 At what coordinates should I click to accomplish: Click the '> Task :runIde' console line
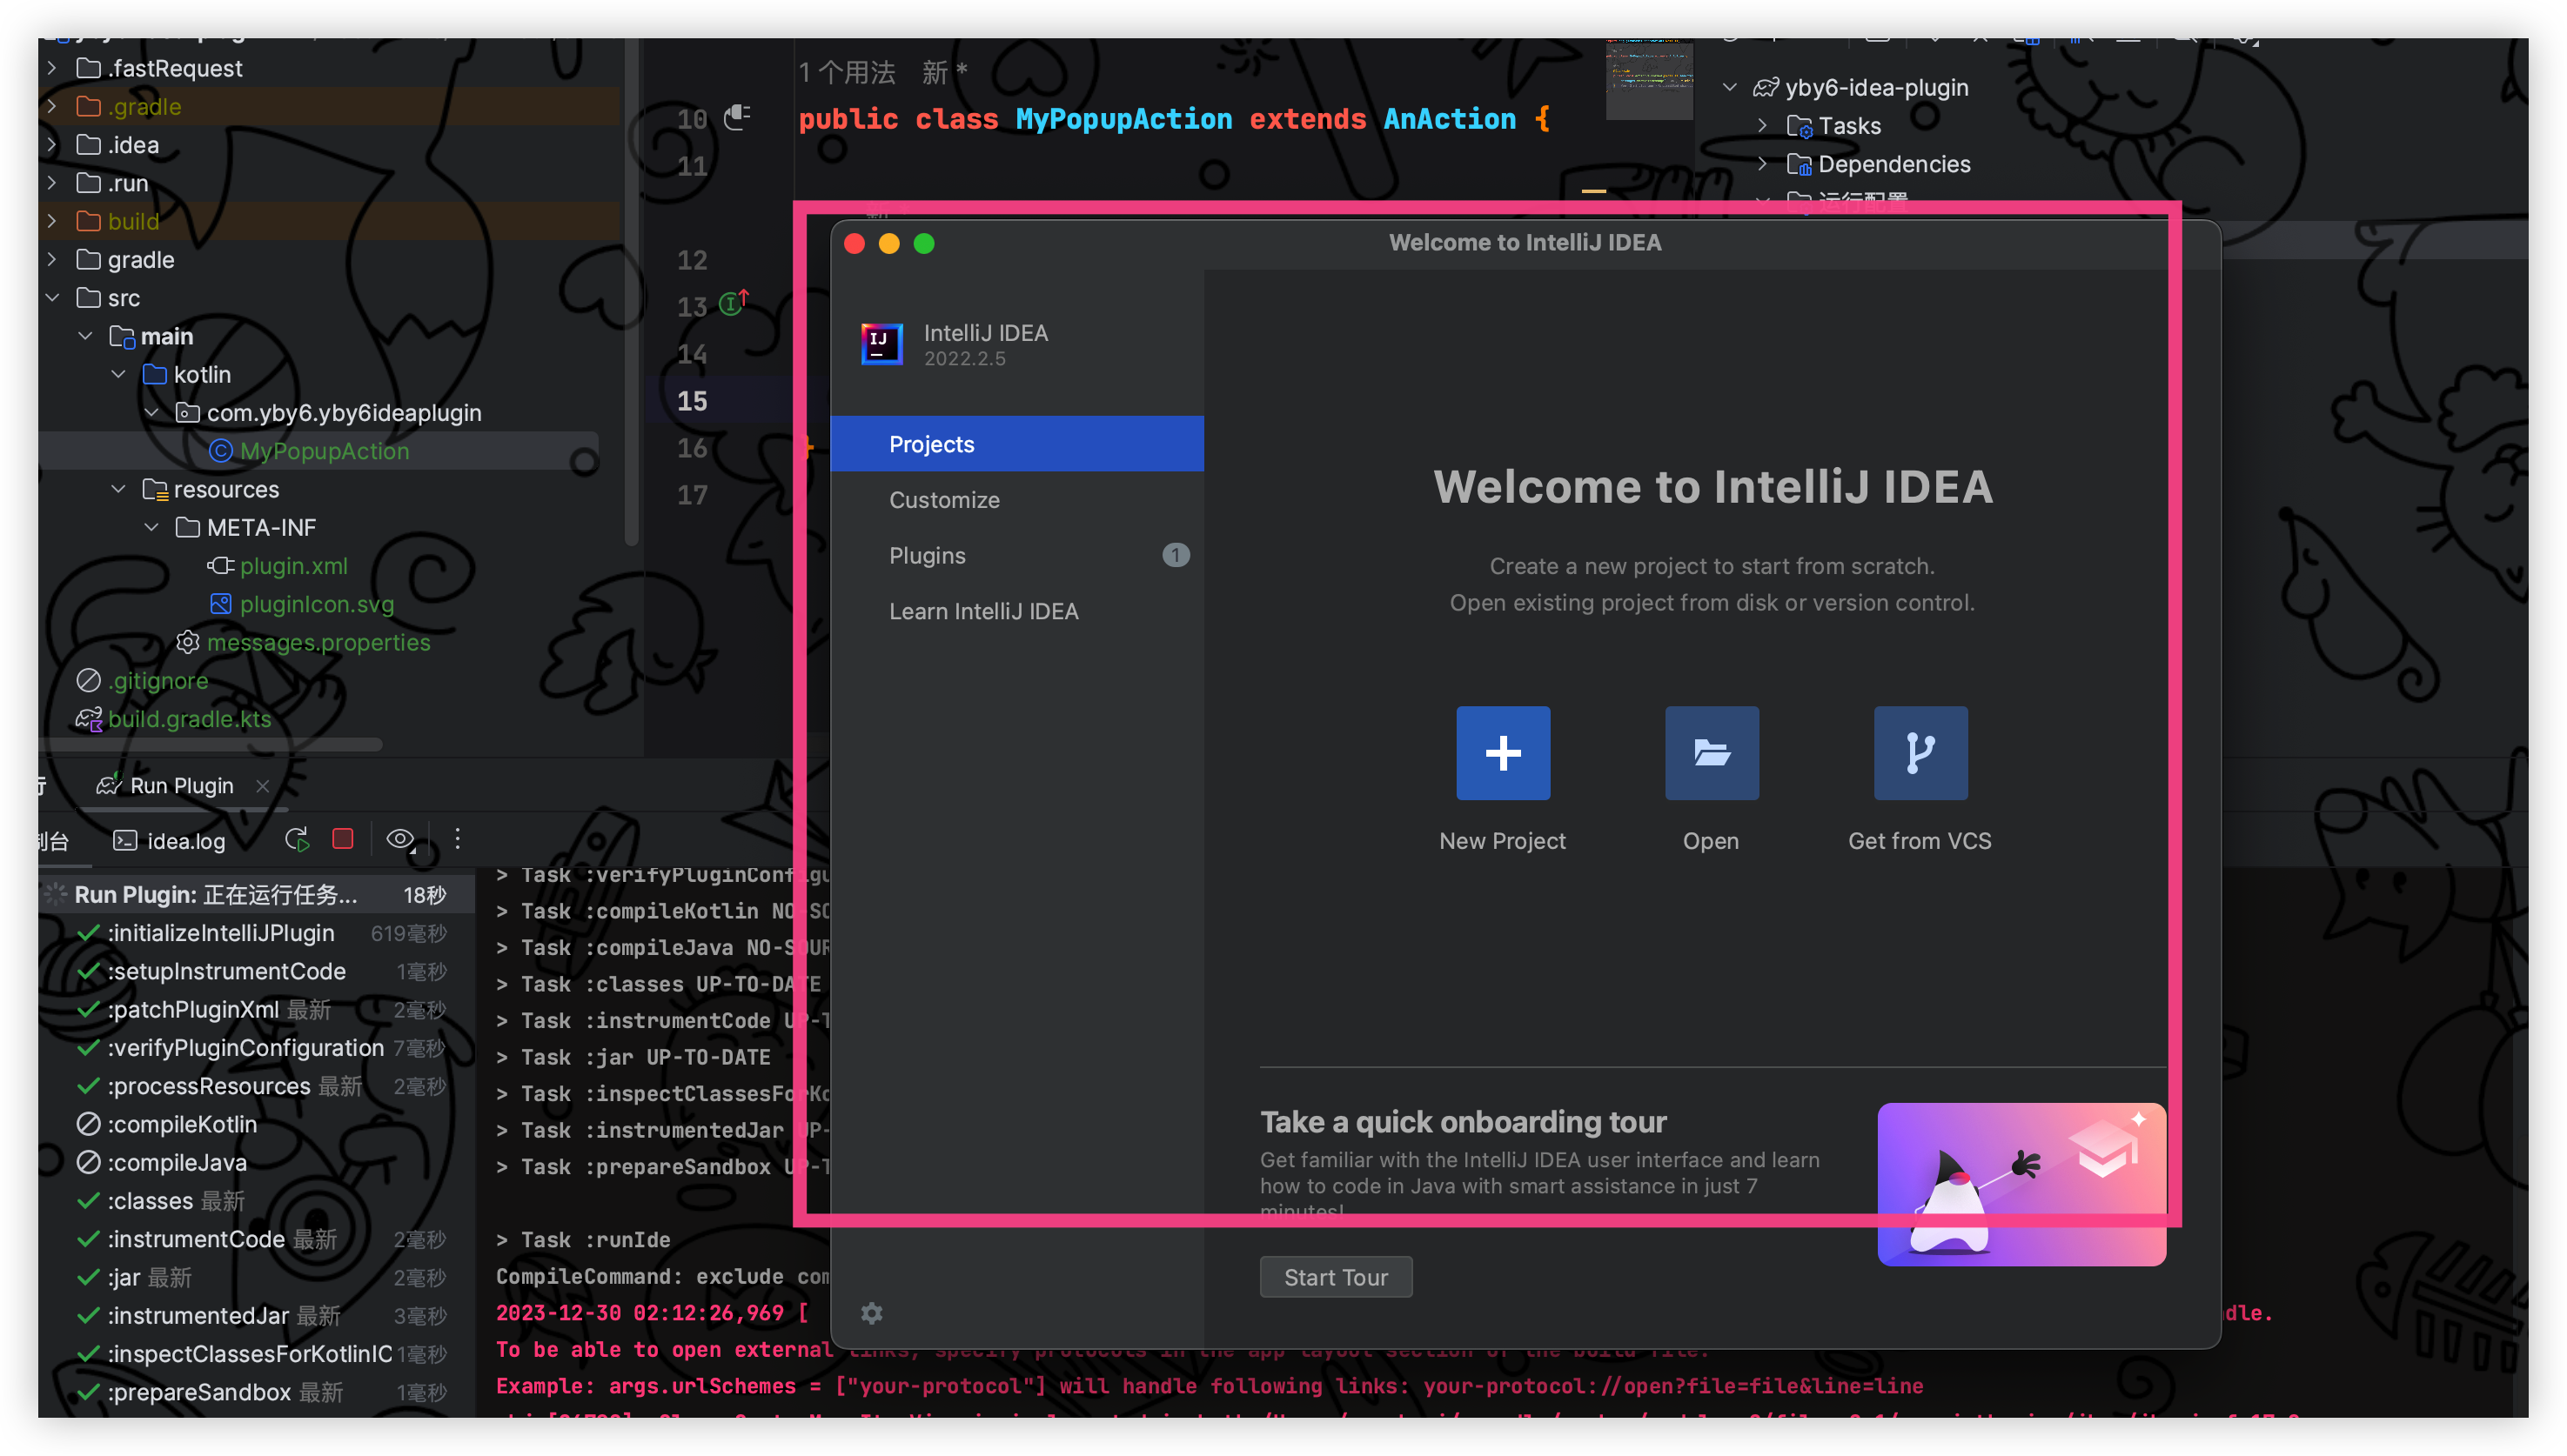[583, 1240]
